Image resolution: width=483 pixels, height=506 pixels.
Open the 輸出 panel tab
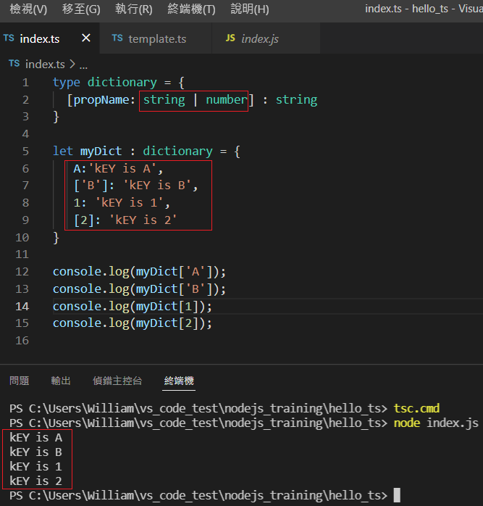pos(61,381)
